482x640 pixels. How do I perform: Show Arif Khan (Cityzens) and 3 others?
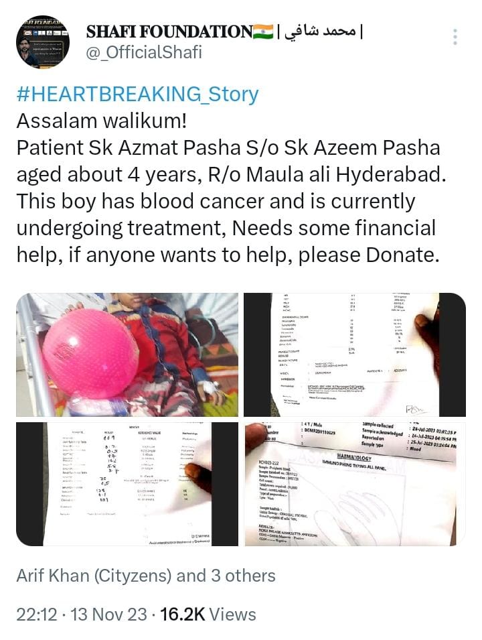pyautogui.click(x=146, y=576)
